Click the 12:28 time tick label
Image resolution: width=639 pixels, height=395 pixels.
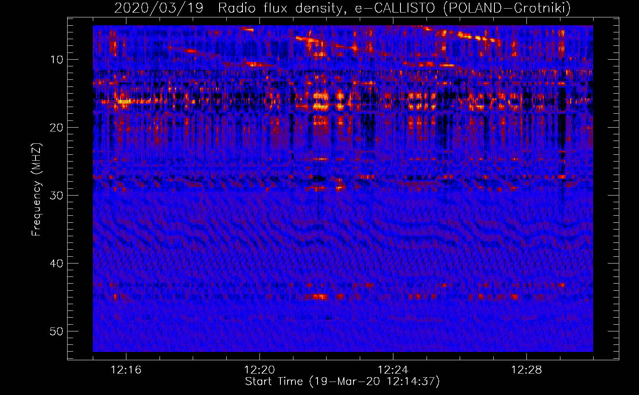click(x=526, y=370)
